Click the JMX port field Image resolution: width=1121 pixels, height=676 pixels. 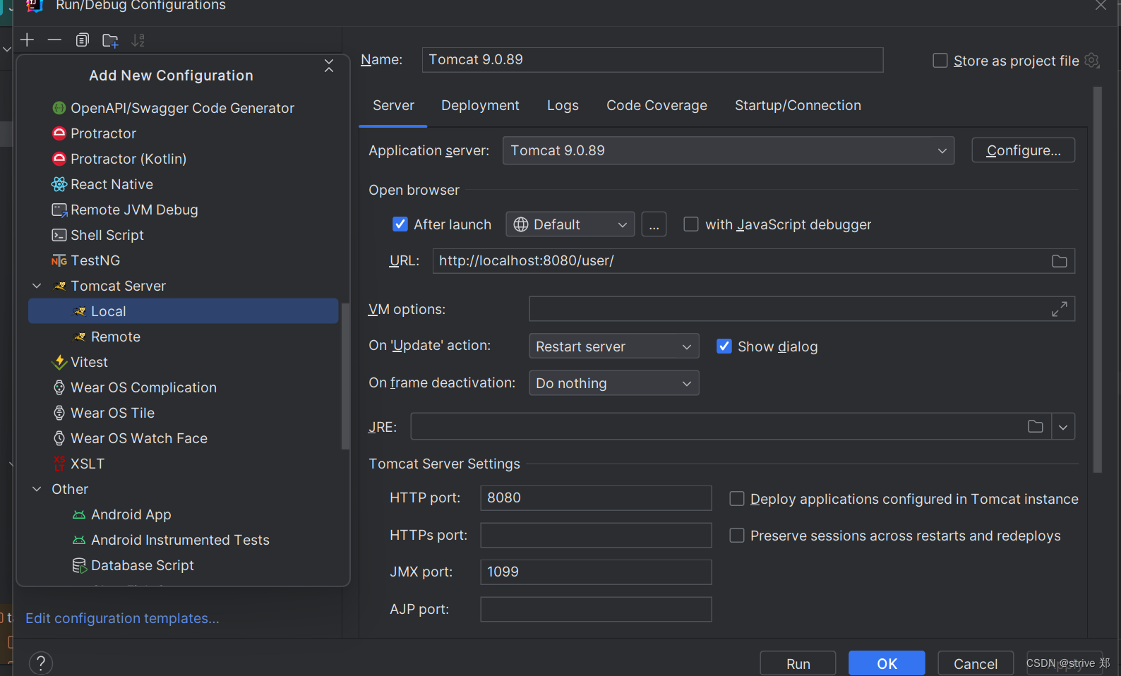tap(596, 572)
